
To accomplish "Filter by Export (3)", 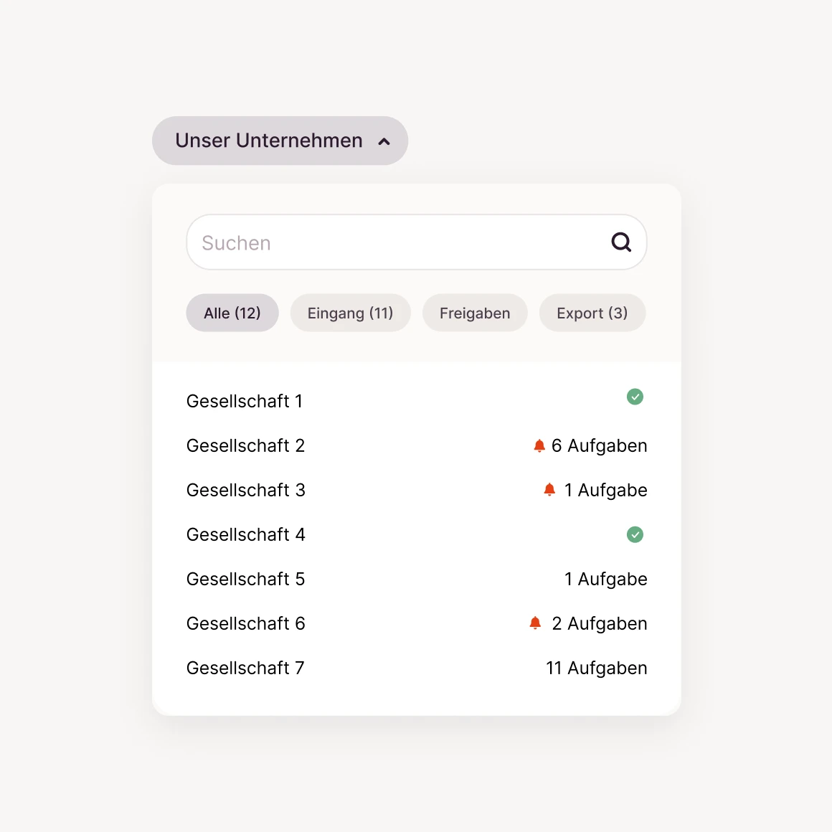I will (x=592, y=313).
